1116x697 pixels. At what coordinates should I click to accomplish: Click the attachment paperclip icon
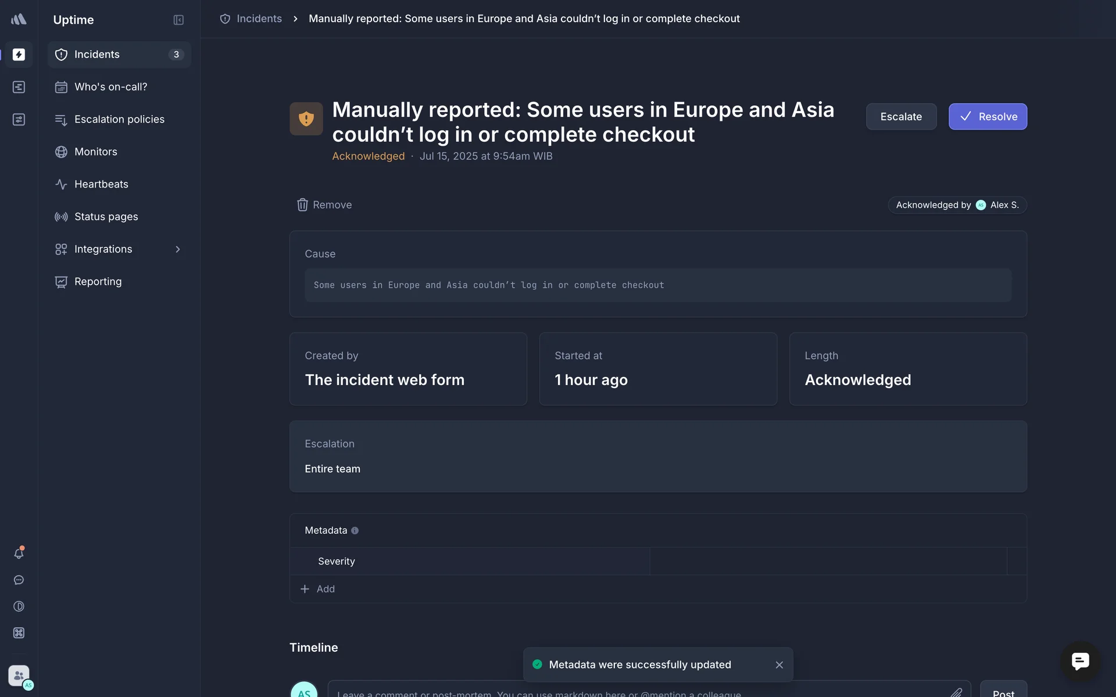point(956,692)
